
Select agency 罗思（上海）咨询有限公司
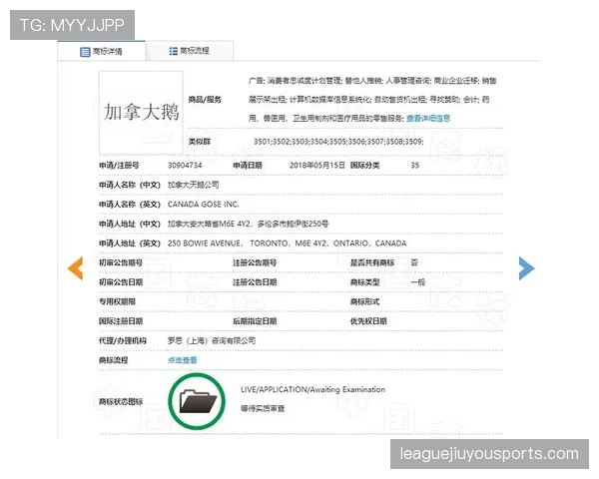coord(212,340)
